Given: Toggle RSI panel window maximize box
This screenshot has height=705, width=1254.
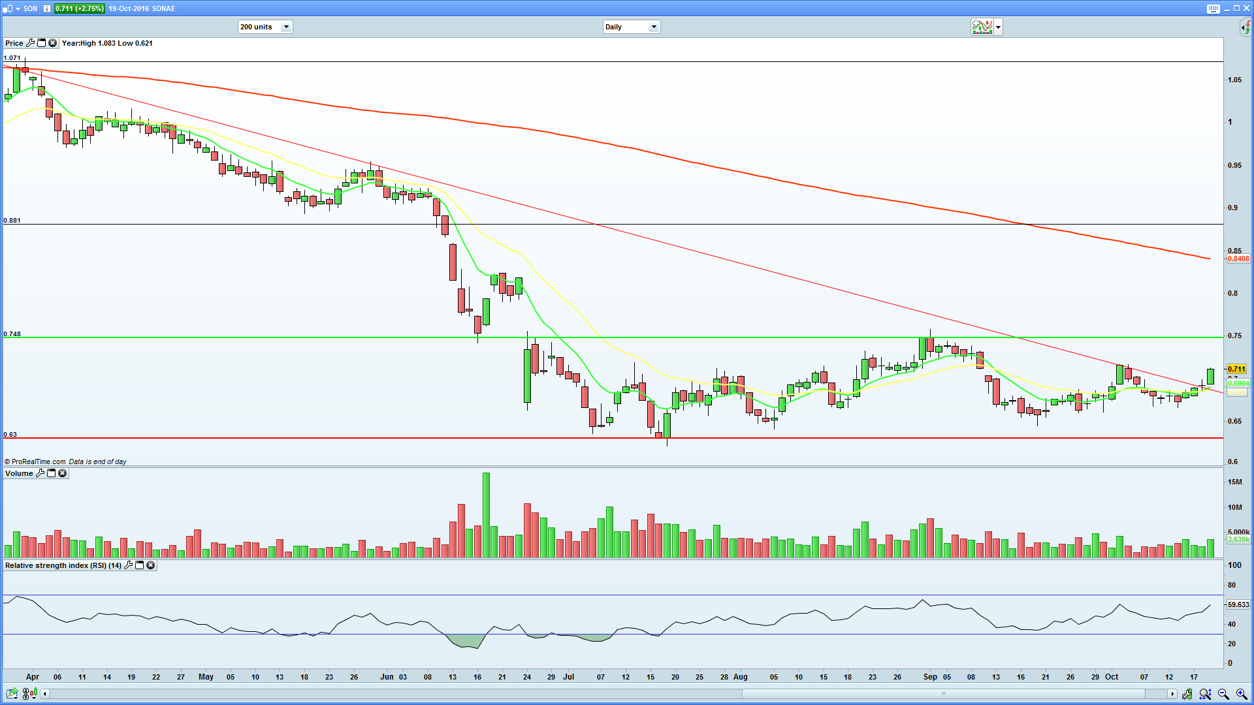Looking at the screenshot, I should point(139,565).
